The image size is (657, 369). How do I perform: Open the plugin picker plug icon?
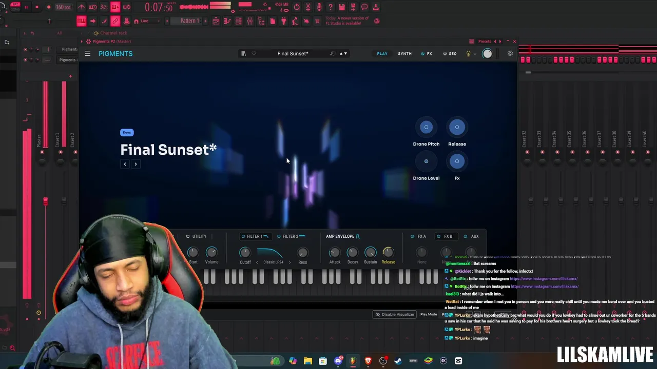pos(284,21)
